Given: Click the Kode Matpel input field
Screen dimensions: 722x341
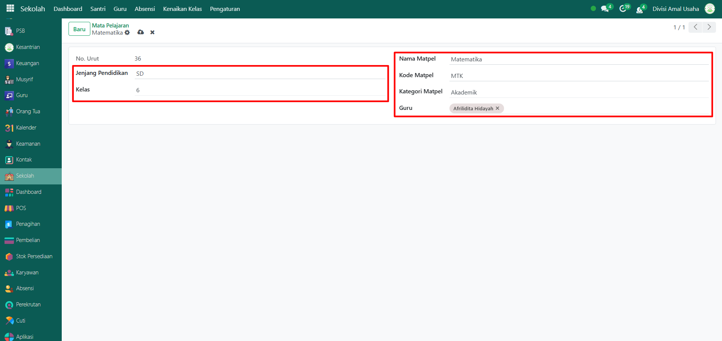Looking at the screenshot, I should click(x=579, y=76).
